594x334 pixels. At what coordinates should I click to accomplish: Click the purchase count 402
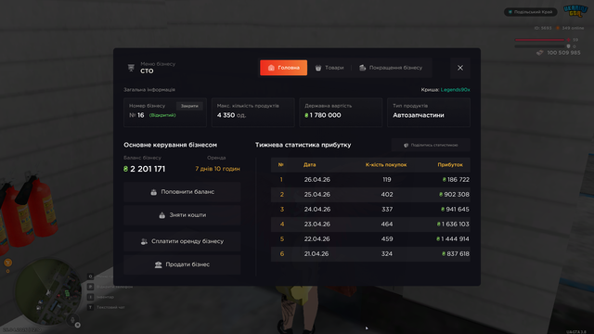click(387, 194)
